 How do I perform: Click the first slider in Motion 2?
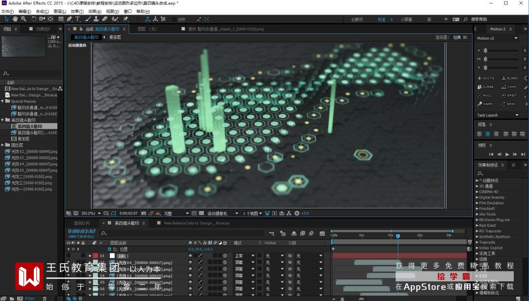[x=485, y=50]
